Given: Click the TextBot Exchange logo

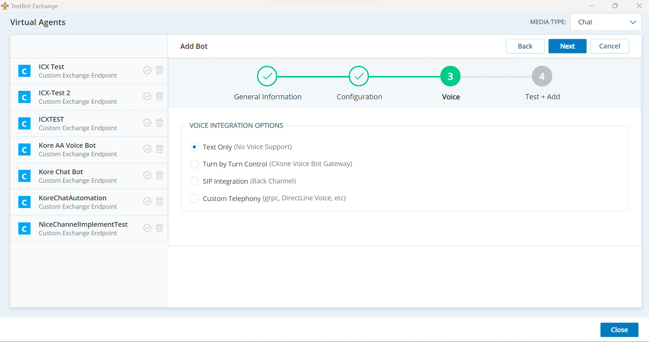Looking at the screenshot, I should 5,6.
